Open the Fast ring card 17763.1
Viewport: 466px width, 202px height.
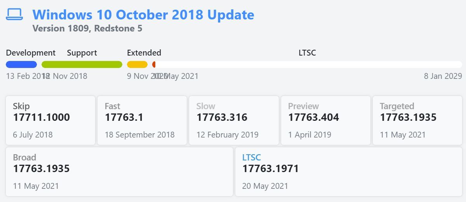[x=142, y=120]
